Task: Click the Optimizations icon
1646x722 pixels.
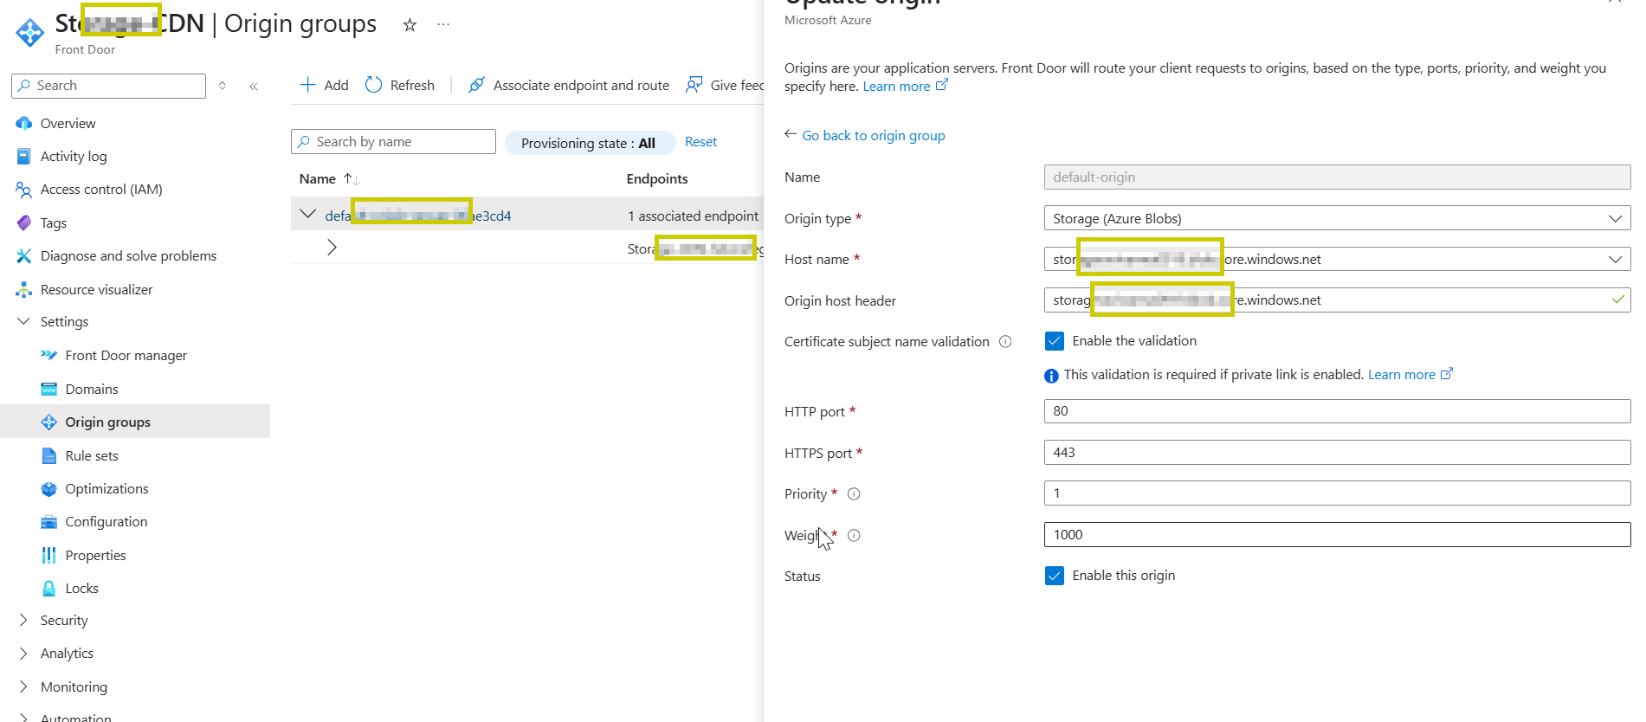Action: pos(49,489)
